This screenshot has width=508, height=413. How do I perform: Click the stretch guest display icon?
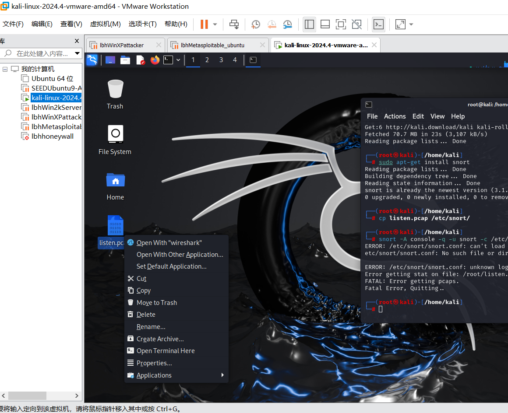click(x=400, y=24)
